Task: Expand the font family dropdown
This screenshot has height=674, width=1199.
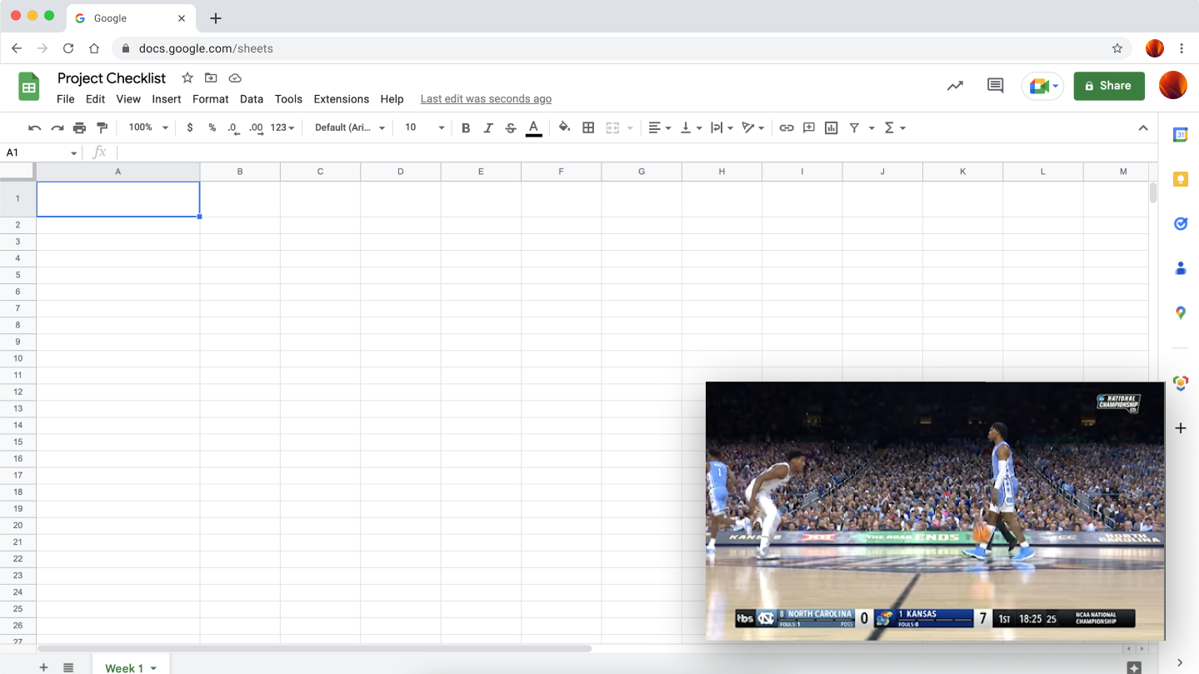Action: pyautogui.click(x=350, y=127)
